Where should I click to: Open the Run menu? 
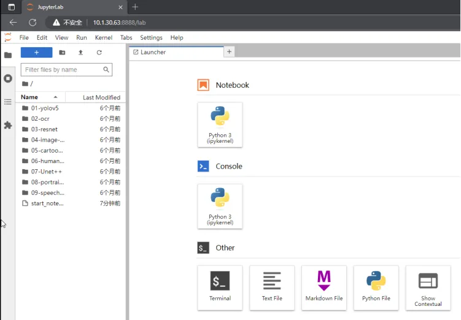(x=82, y=37)
